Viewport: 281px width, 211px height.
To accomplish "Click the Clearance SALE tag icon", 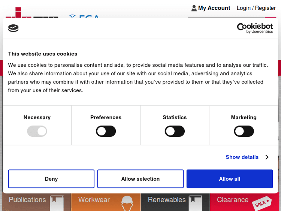I will click(x=262, y=203).
